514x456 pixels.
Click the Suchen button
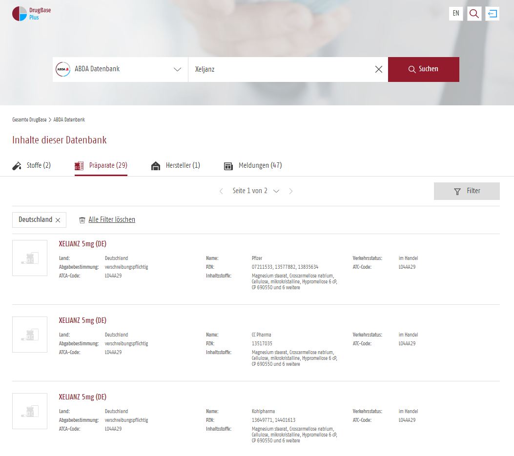click(424, 69)
